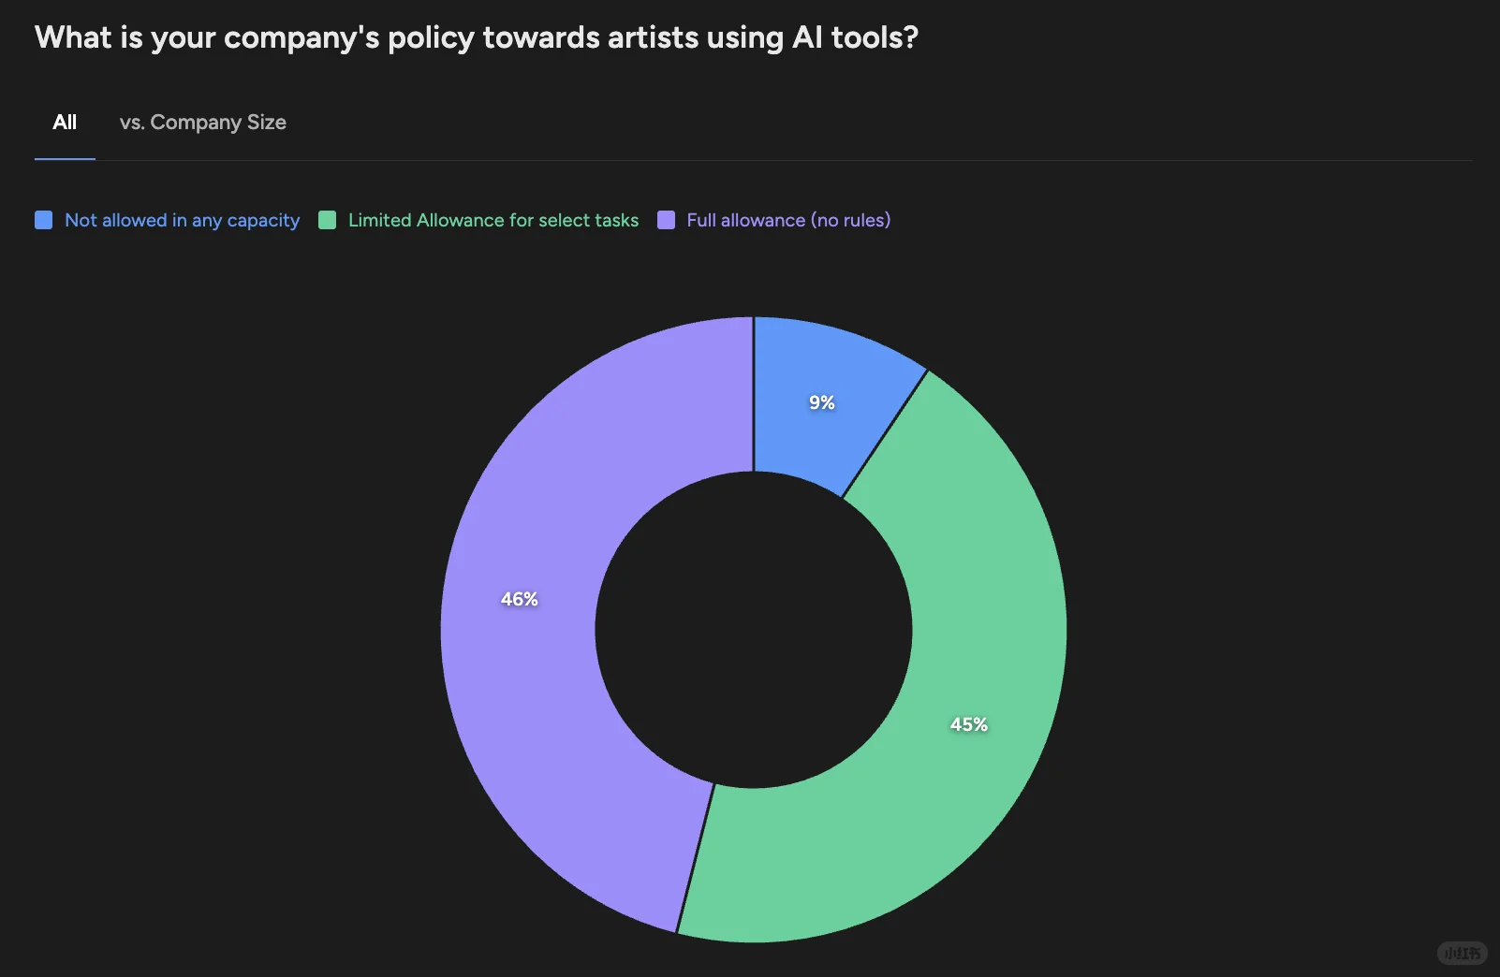
Task: Click the watermark badge in bottom corner
Action: (1462, 953)
